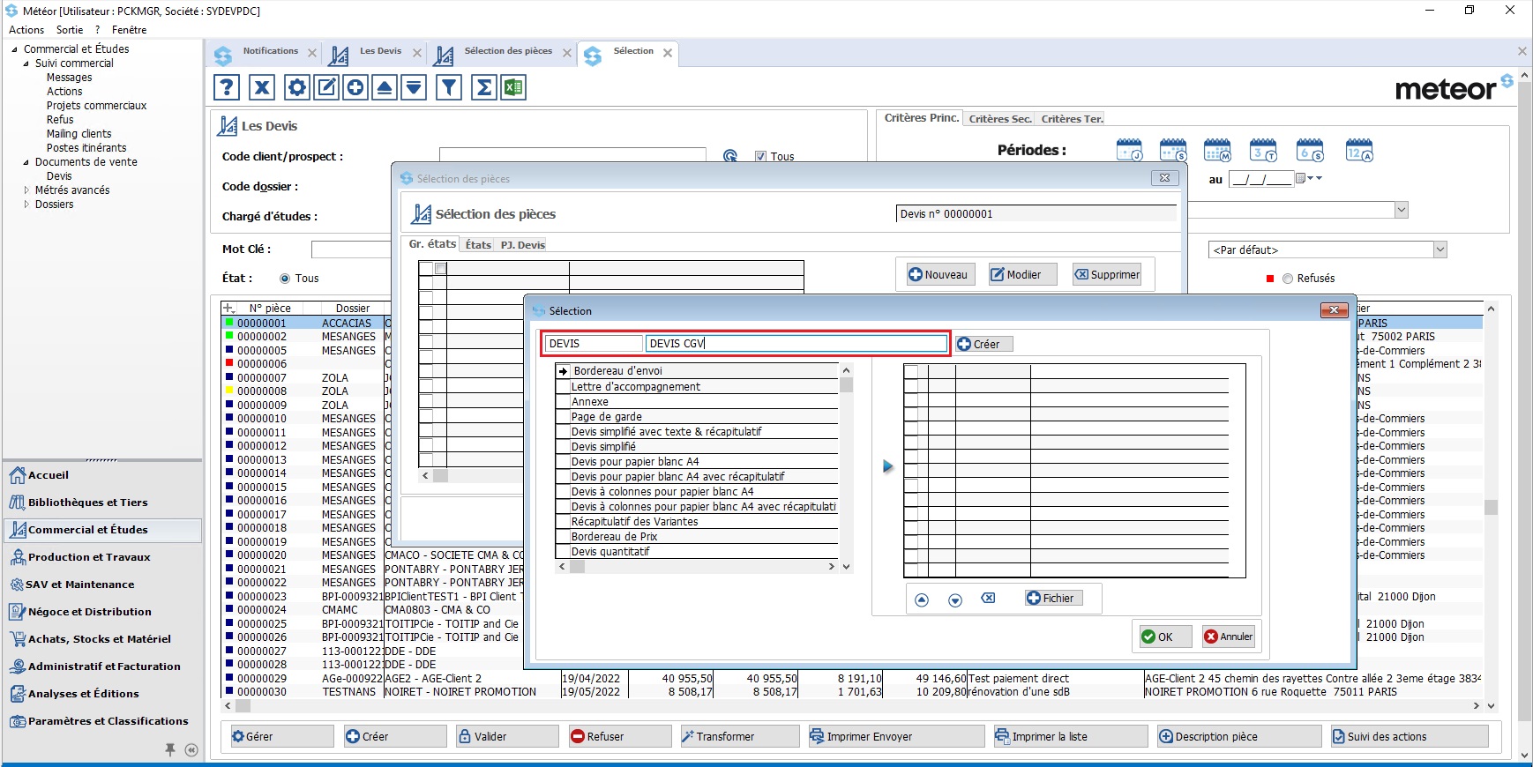The height and width of the screenshot is (767, 1533).
Task: Switch to the Notifications tab
Action: [x=270, y=51]
